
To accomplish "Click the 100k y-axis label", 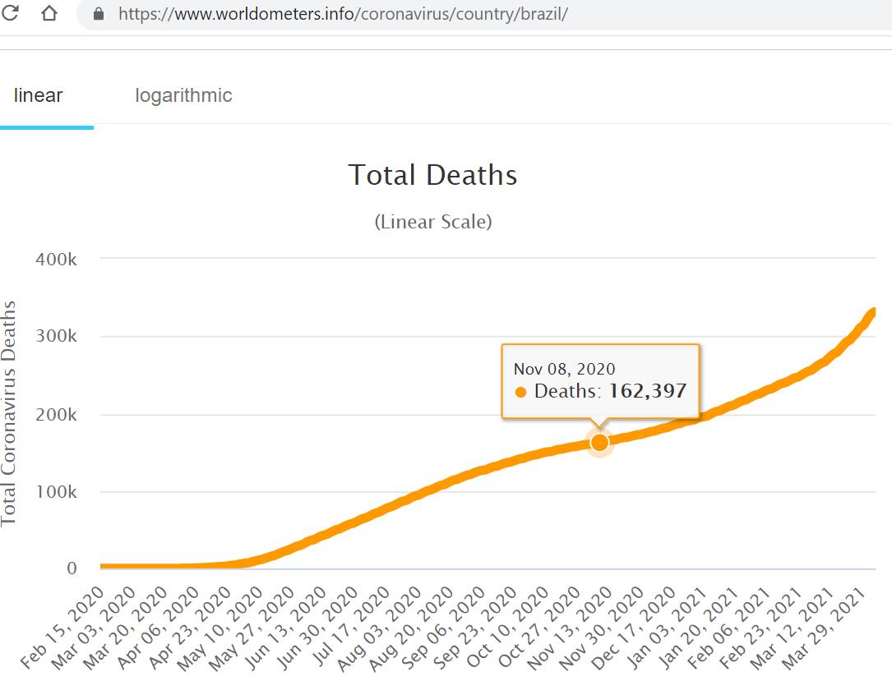I will click(x=57, y=492).
